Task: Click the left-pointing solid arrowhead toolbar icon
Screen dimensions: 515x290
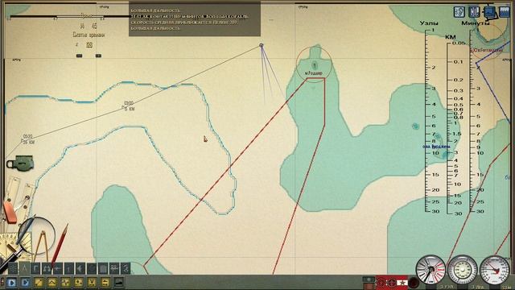Action: (80, 268)
